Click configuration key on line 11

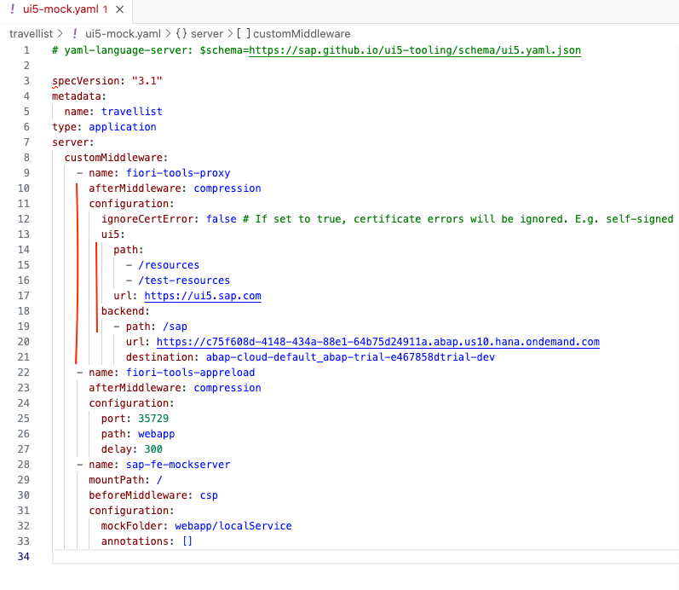pos(129,204)
